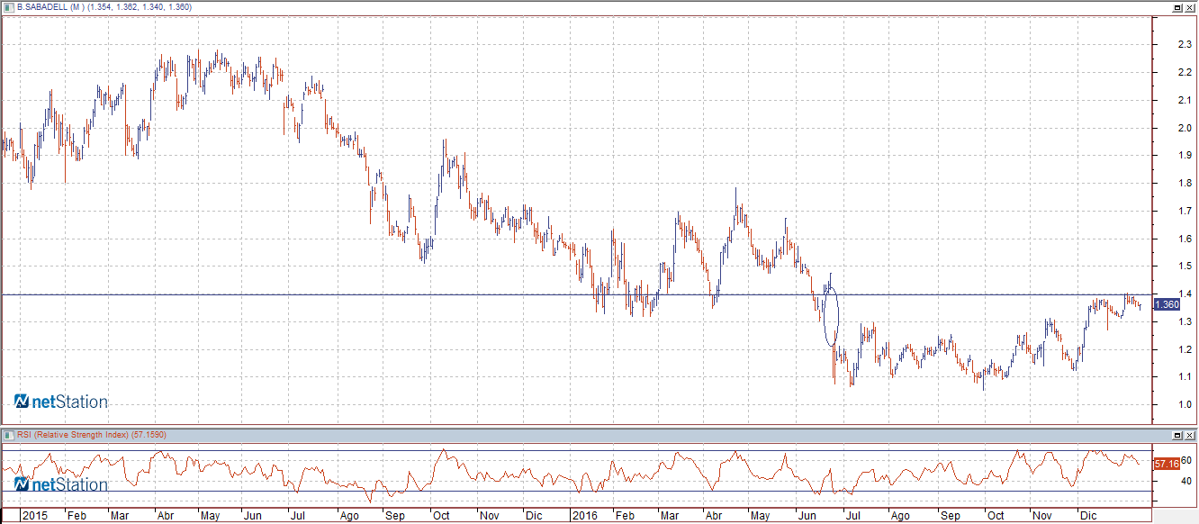Maximize the B.SABADELL price chart panel

(1176, 7)
